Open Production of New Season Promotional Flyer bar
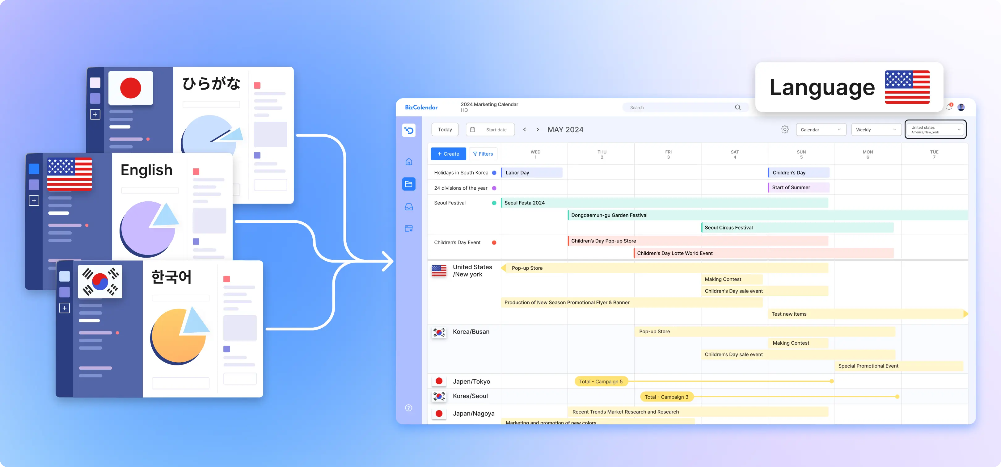The height and width of the screenshot is (467, 1001). click(631, 302)
